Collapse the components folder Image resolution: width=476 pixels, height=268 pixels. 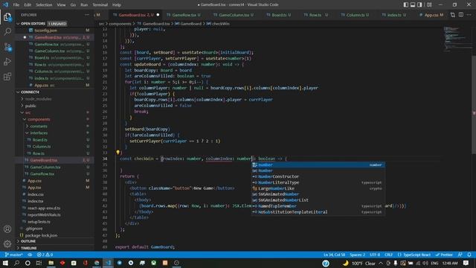tap(39, 119)
